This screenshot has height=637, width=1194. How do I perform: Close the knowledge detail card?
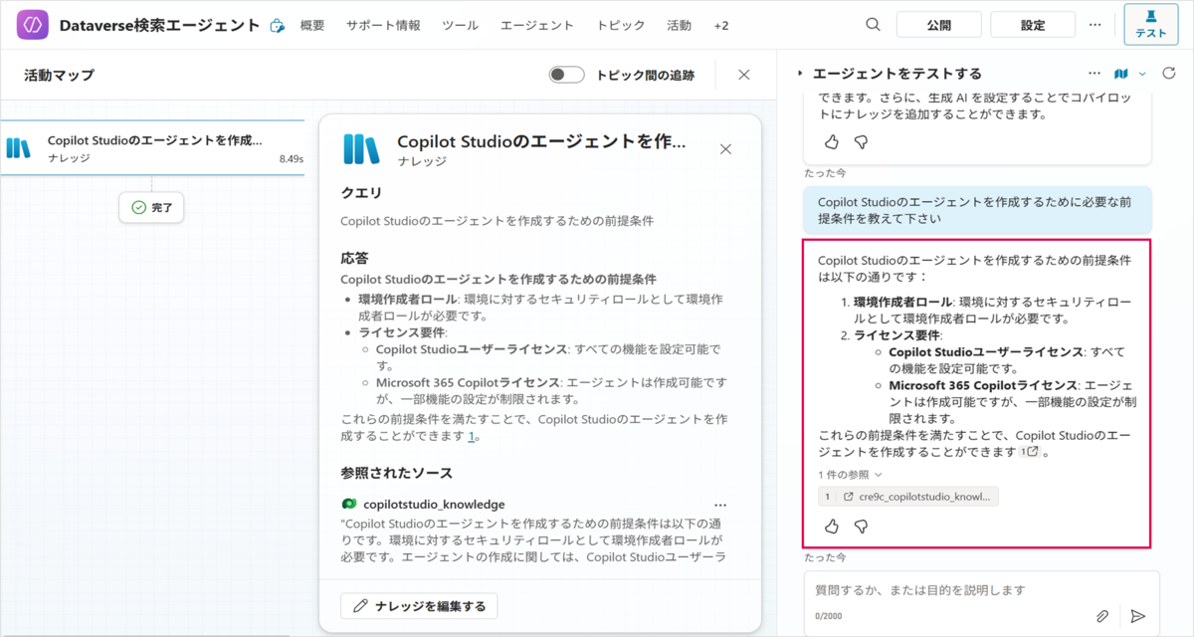click(725, 149)
